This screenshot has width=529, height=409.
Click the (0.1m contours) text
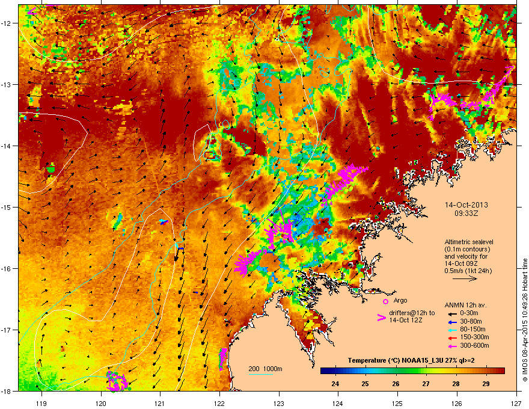click(x=467, y=250)
